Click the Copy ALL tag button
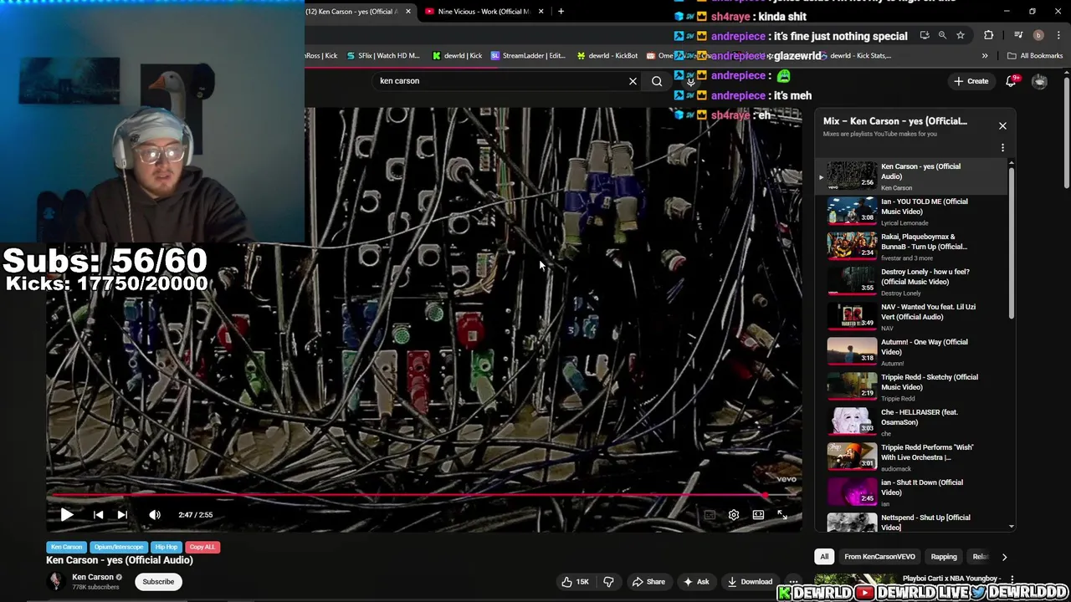The image size is (1071, 602). coord(202,547)
